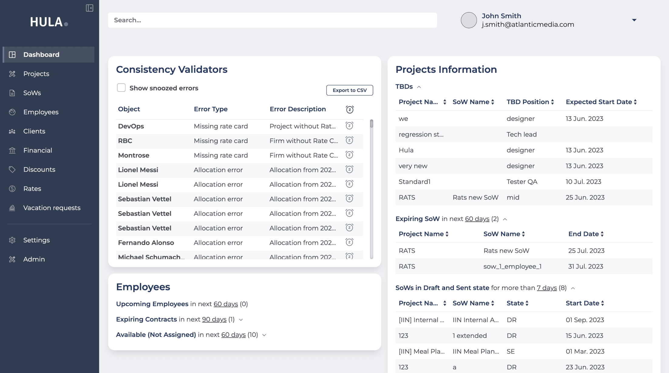Focus the Search input field

(272, 20)
